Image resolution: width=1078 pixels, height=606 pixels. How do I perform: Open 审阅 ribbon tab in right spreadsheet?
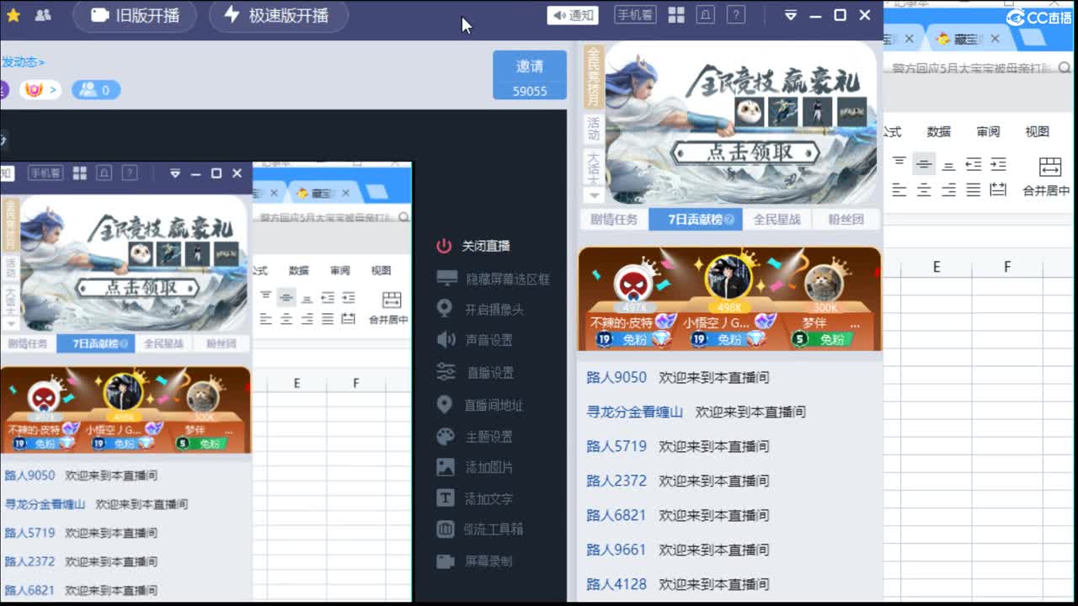(x=988, y=131)
